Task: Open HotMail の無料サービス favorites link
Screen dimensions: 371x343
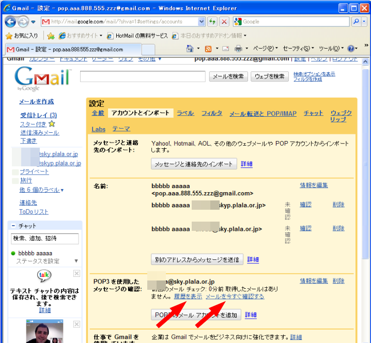Action: 137,36
